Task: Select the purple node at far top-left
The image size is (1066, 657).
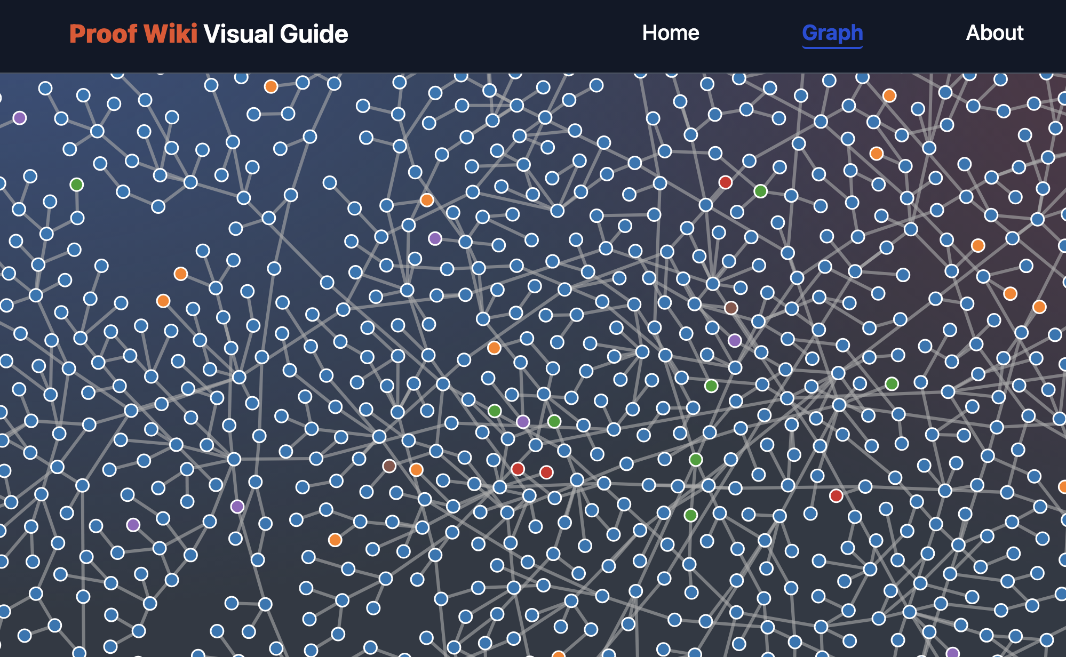Action: click(x=20, y=118)
